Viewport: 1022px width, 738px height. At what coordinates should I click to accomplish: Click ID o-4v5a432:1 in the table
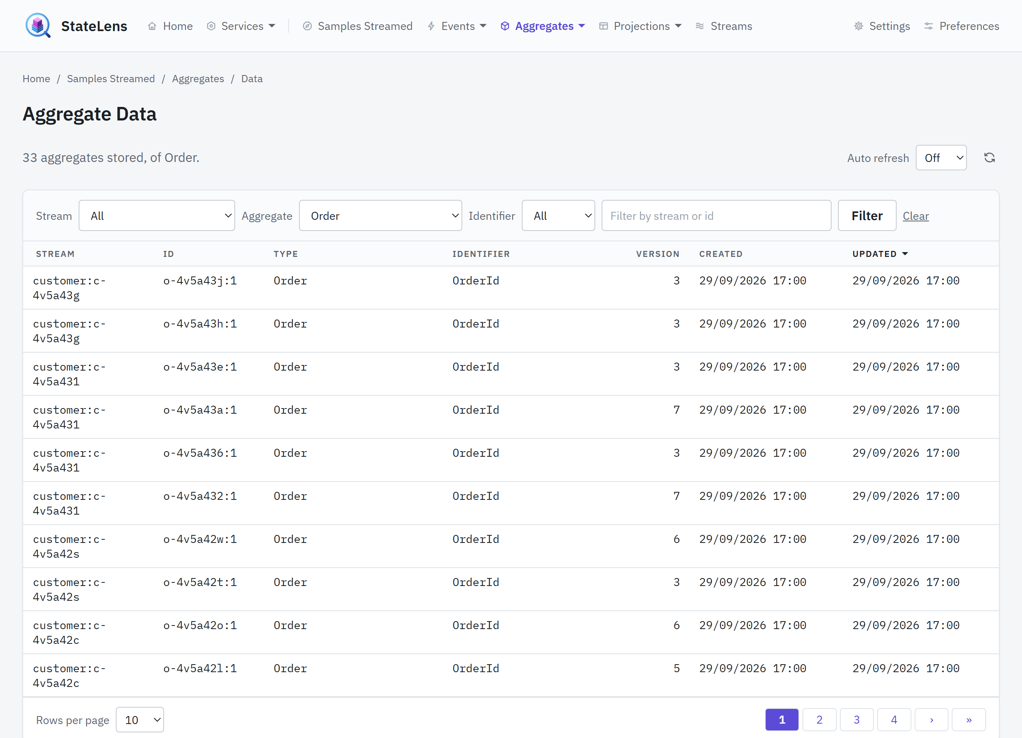200,496
